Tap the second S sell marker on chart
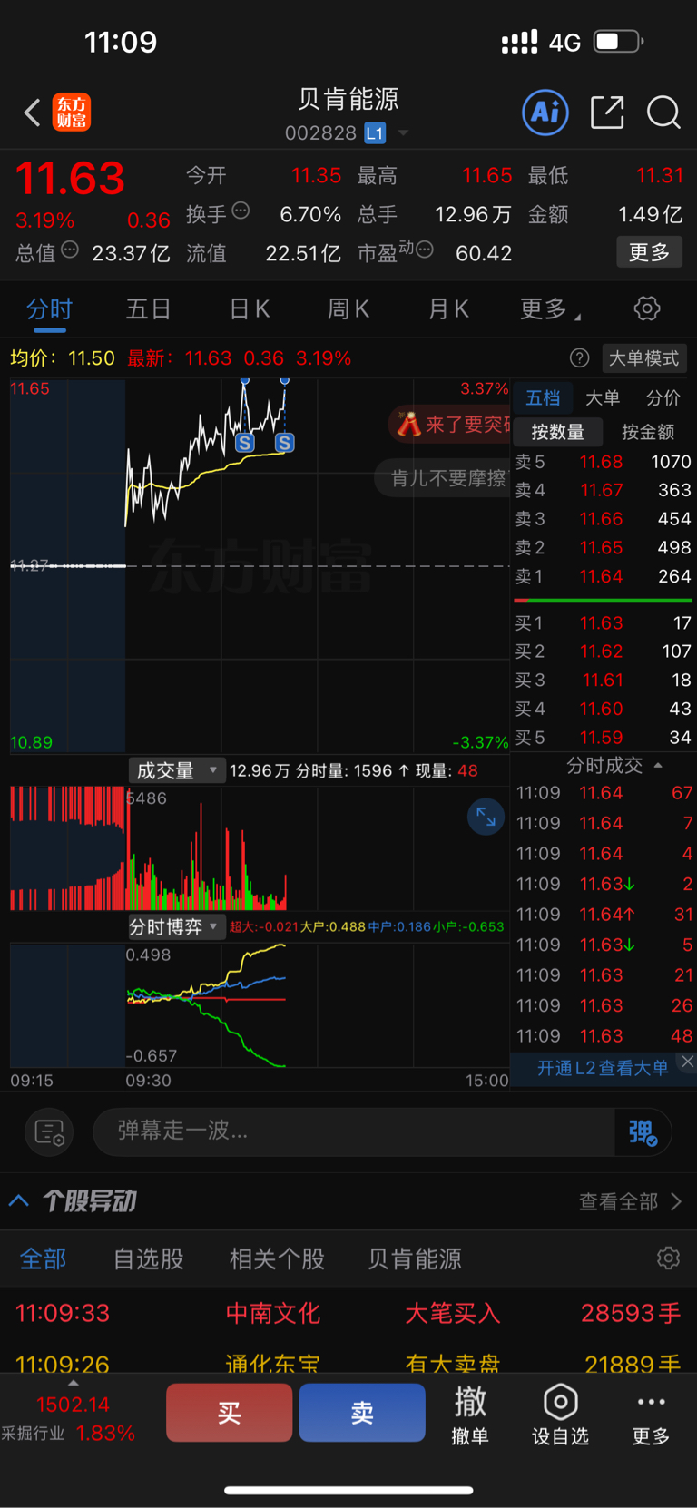This screenshot has height=1508, width=697. click(284, 443)
